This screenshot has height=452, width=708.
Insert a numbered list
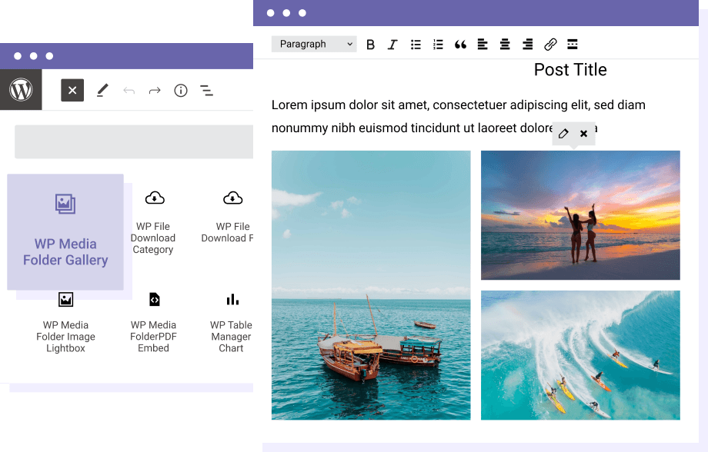pos(438,44)
